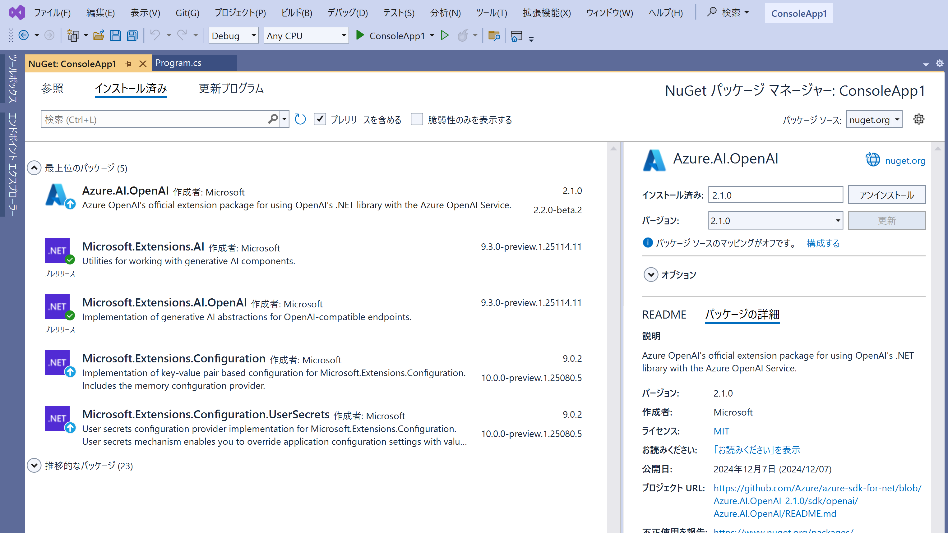This screenshot has width=948, height=533.
Task: Open the Debug configuration dropdown
Action: tap(234, 35)
